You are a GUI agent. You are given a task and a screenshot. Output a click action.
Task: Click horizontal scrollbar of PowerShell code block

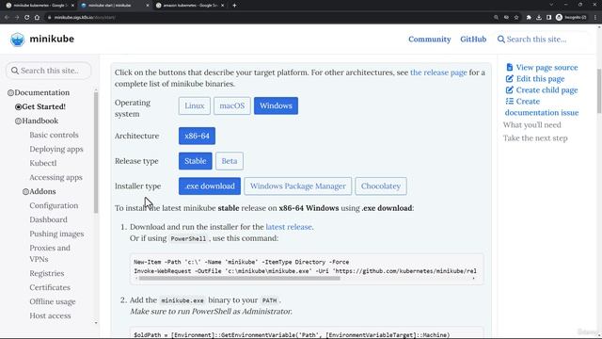(240, 279)
